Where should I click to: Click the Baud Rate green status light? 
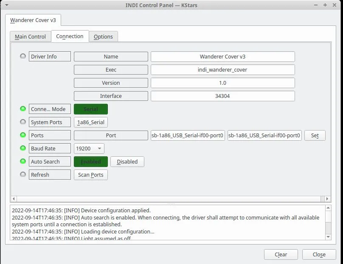pyautogui.click(x=23, y=148)
